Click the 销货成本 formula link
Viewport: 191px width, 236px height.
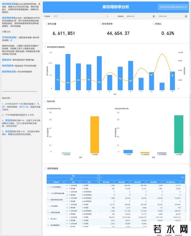(6, 60)
